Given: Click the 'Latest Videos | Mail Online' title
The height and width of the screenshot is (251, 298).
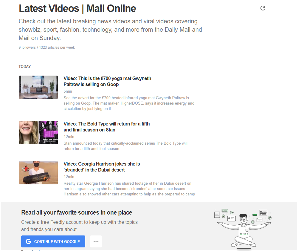Looking at the screenshot, I should pos(77,9).
